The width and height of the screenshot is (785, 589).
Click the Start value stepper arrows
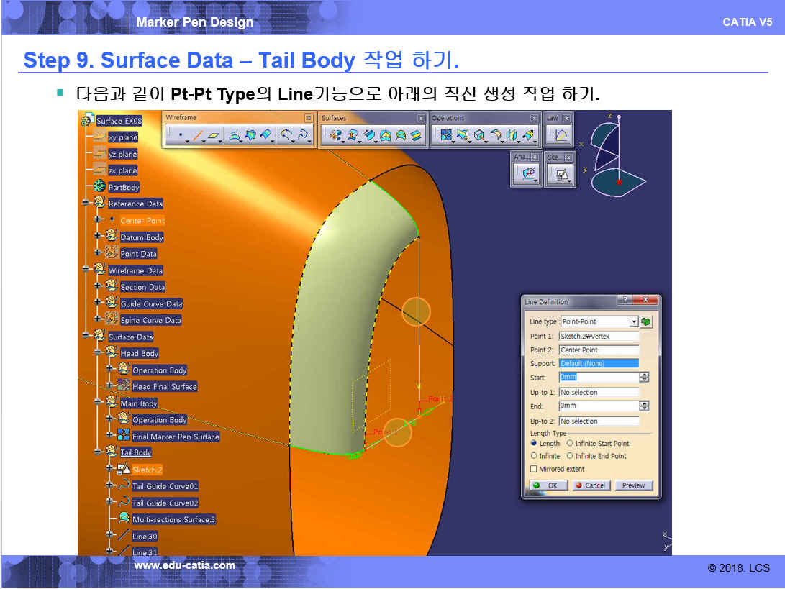pos(644,377)
